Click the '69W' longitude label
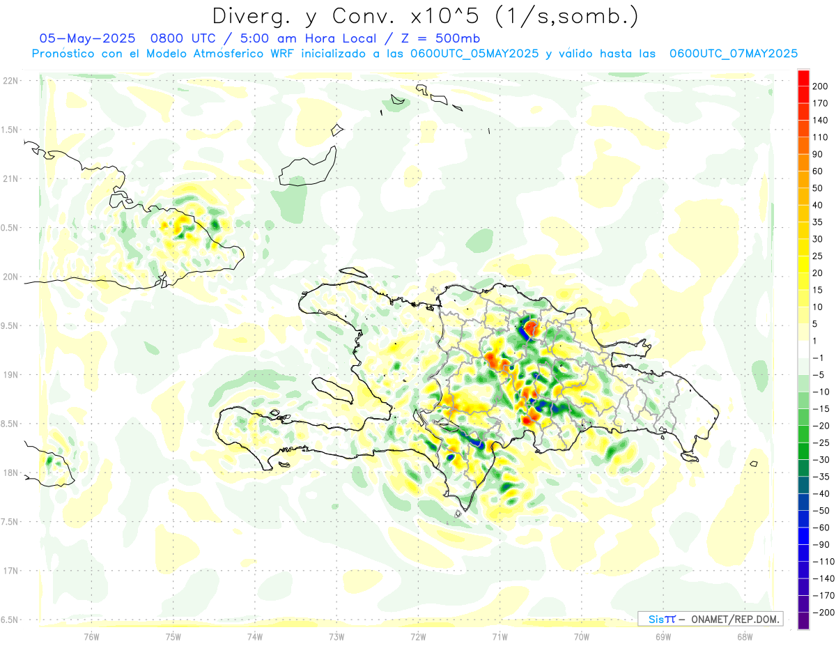 pyautogui.click(x=663, y=636)
